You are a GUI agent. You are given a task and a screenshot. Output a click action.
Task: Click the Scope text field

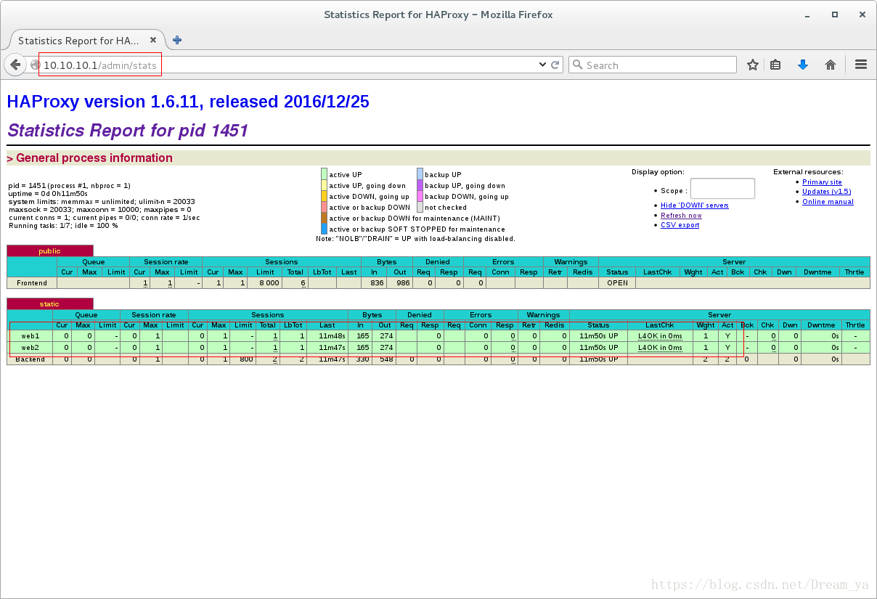coord(722,189)
